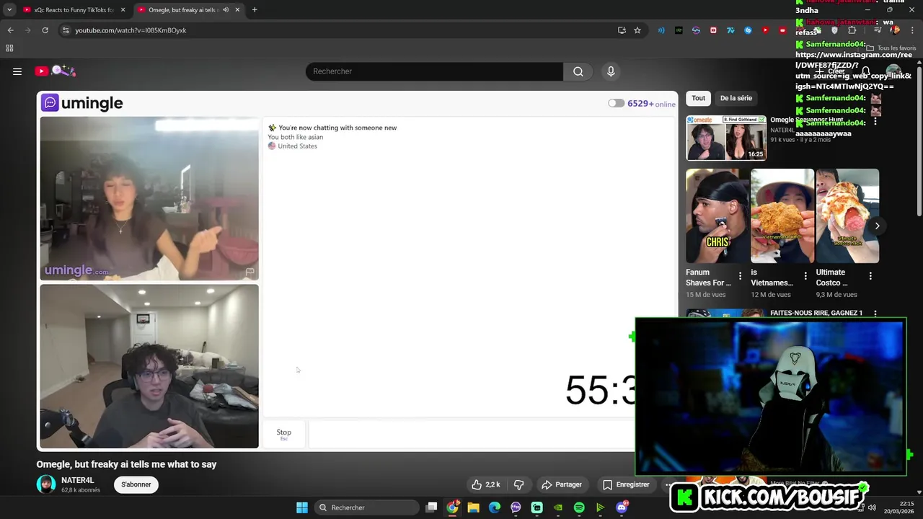Open the apps grid bookmark icon

tap(9, 48)
